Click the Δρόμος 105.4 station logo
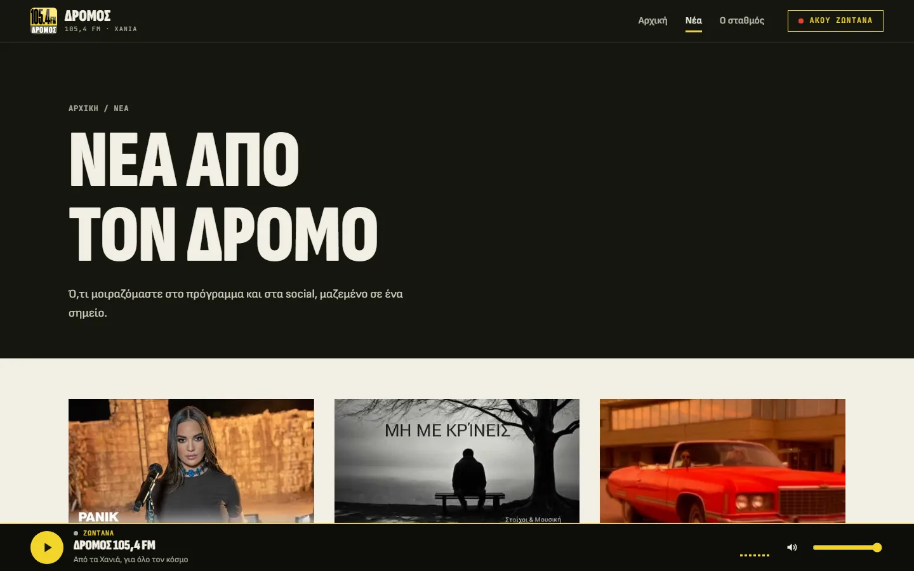The height and width of the screenshot is (571, 914). (44, 21)
